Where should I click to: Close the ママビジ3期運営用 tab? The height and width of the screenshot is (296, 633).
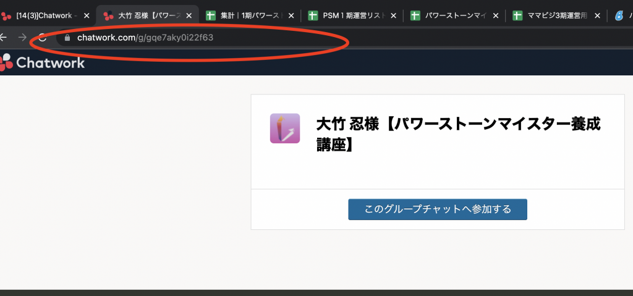pyautogui.click(x=598, y=15)
